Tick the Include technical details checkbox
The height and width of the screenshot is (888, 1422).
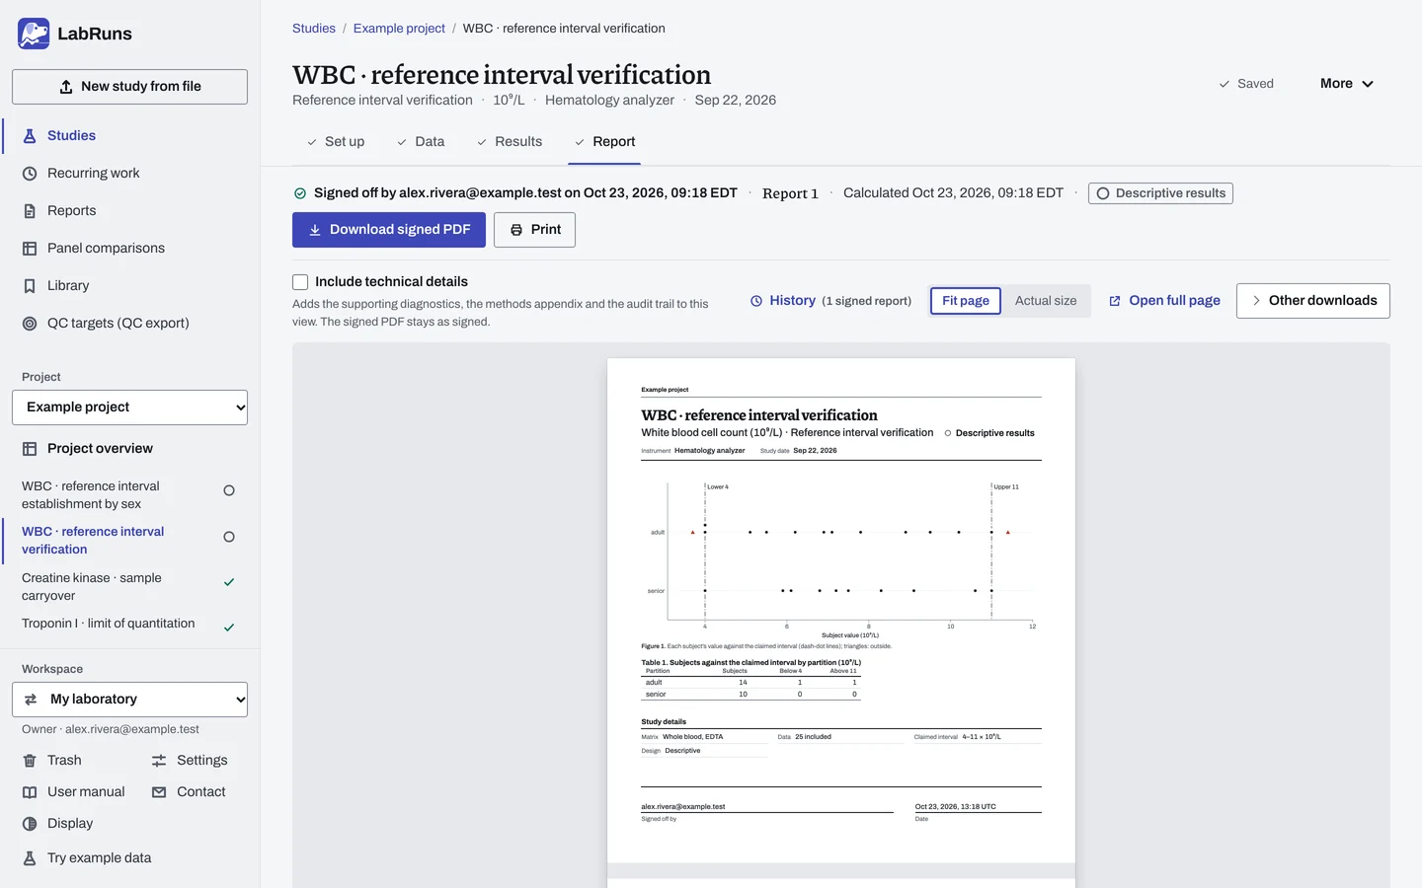pos(300,282)
